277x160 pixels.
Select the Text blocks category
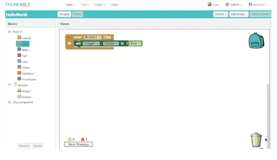[x=22, y=55]
